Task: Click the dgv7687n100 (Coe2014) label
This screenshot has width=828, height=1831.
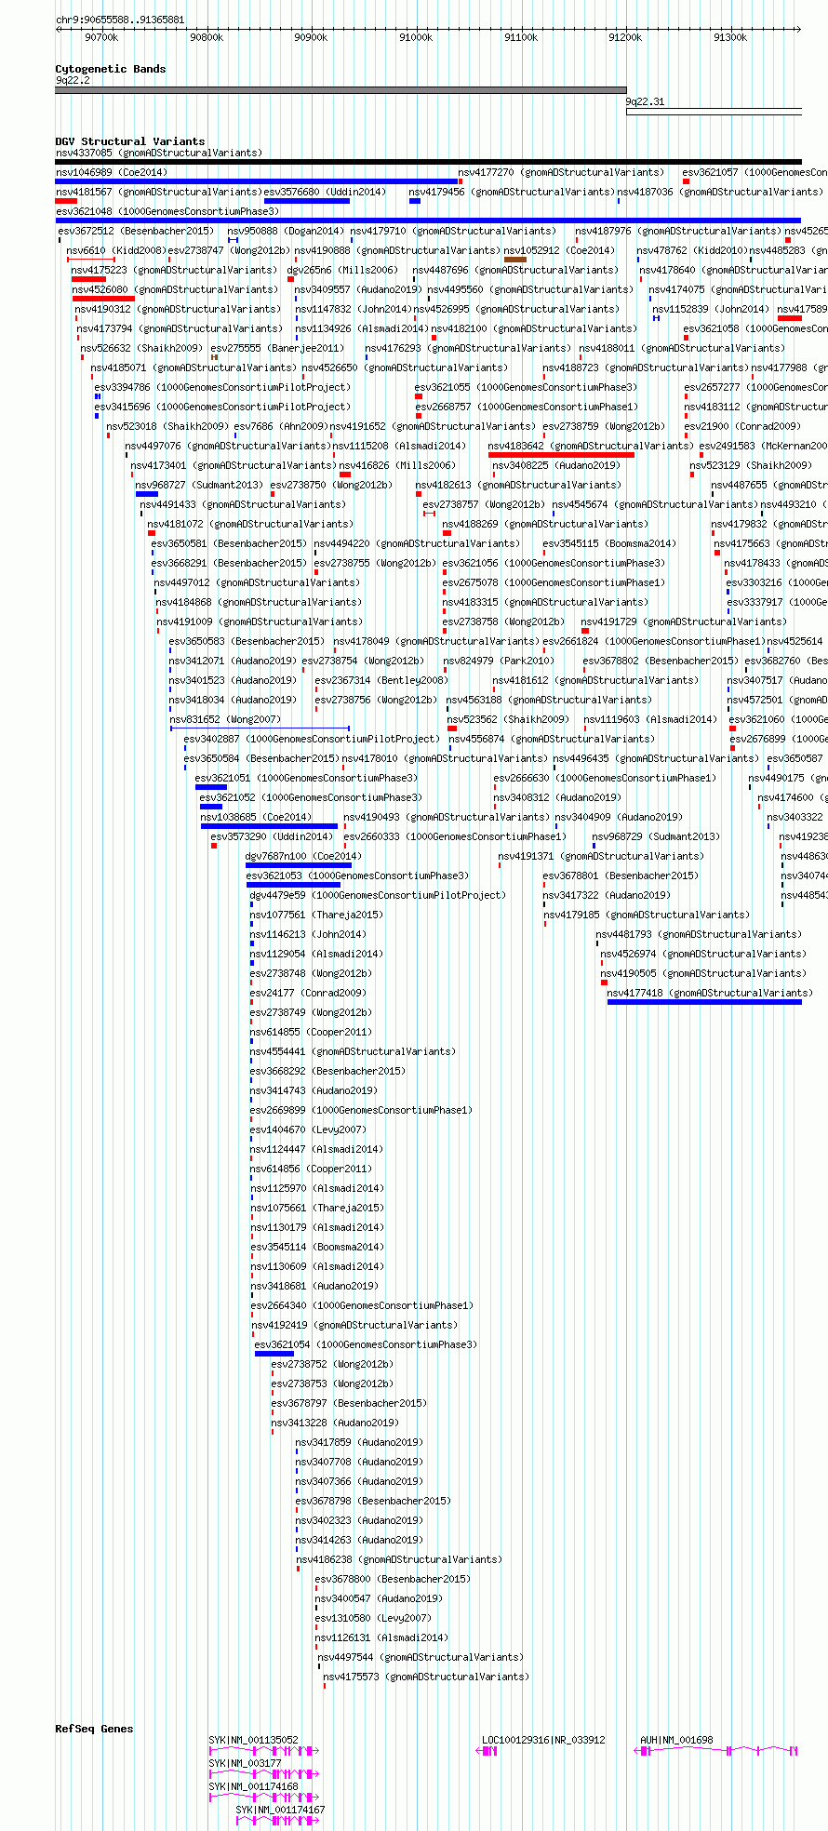Action: click(x=303, y=856)
